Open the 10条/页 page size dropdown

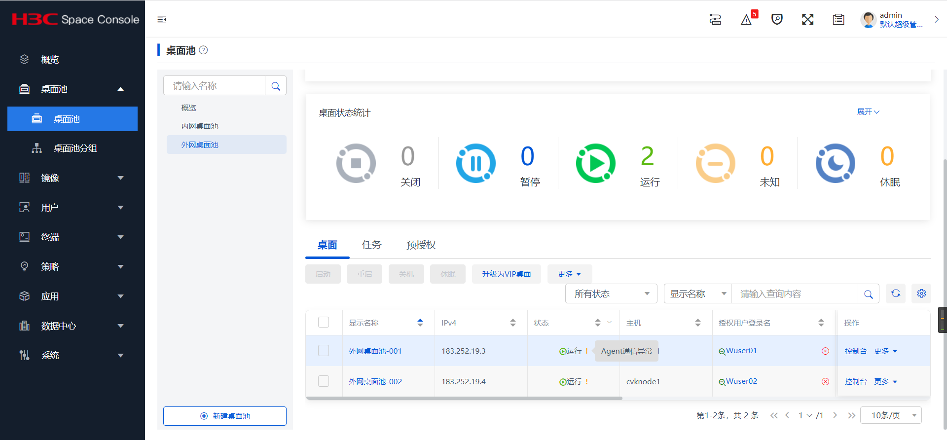point(891,415)
